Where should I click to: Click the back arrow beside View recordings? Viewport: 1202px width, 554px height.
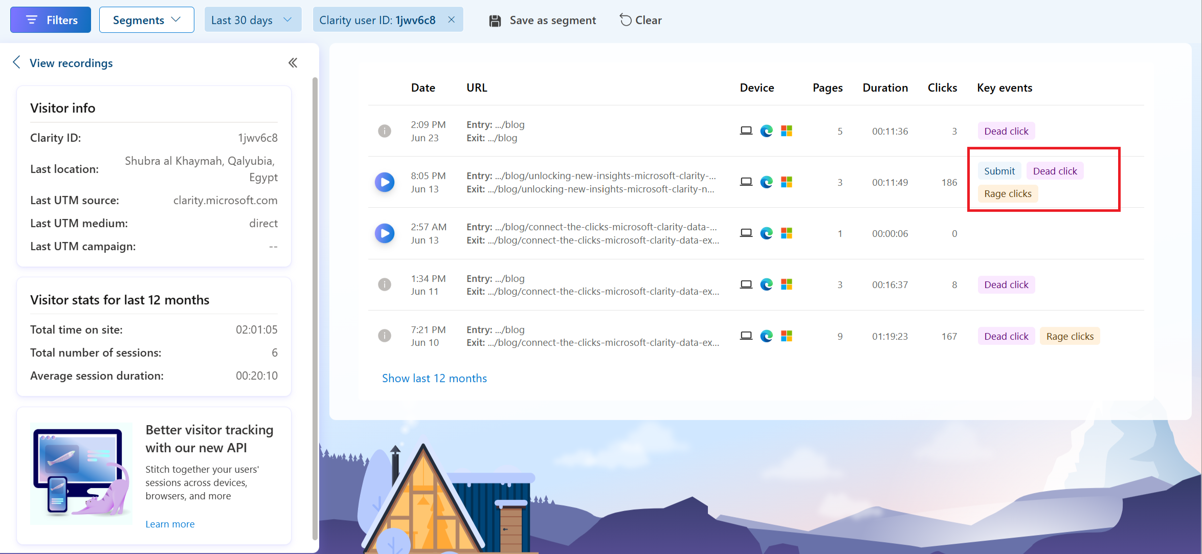click(17, 62)
